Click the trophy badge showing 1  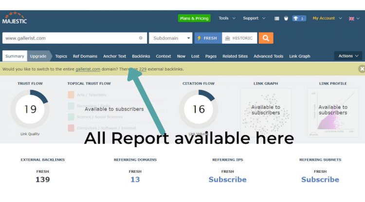point(299,18)
